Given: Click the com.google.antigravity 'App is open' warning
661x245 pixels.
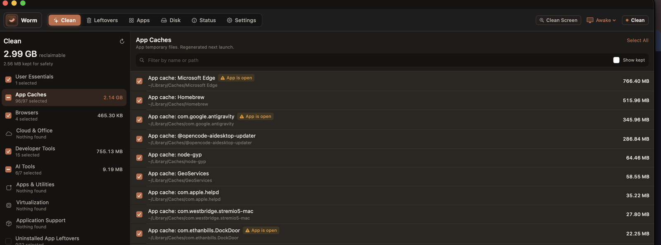Looking at the screenshot, I should (x=255, y=117).
